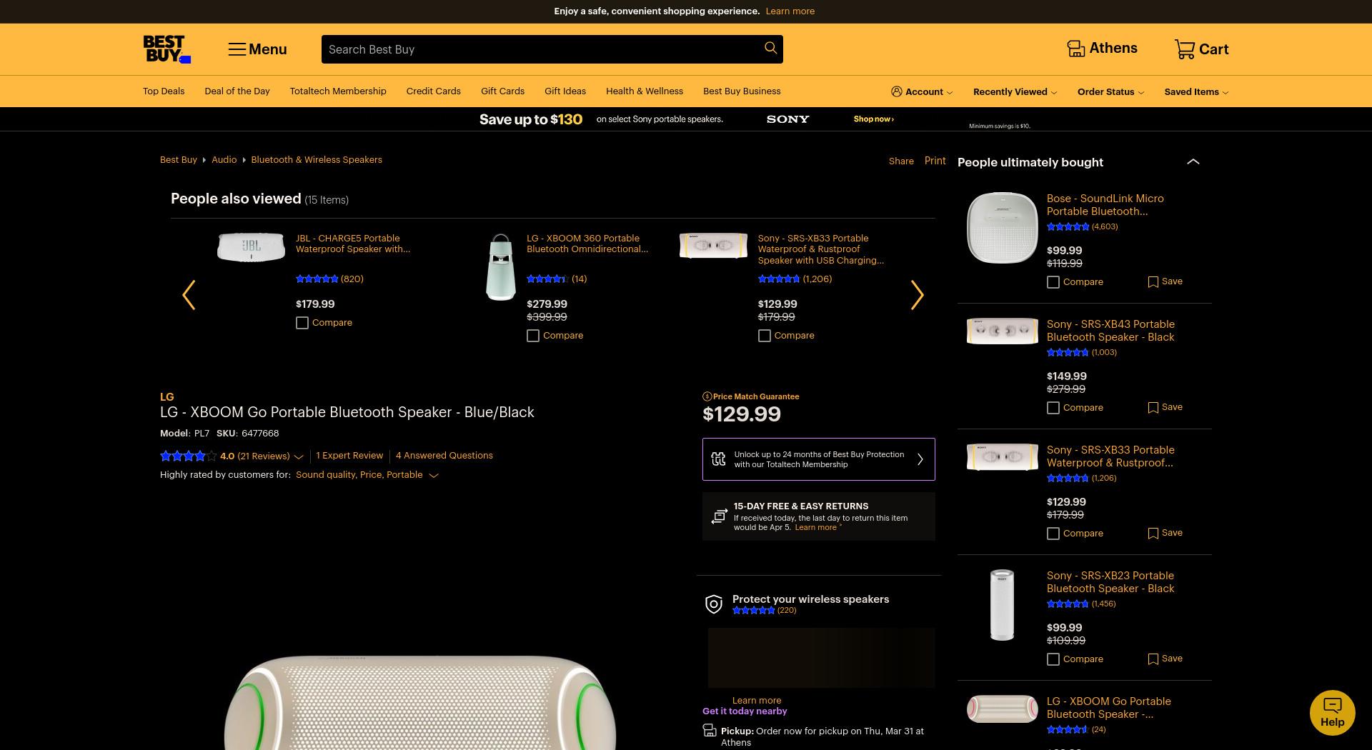
Task: Check Compare for Sony SRS-XB43
Action: (x=1053, y=408)
